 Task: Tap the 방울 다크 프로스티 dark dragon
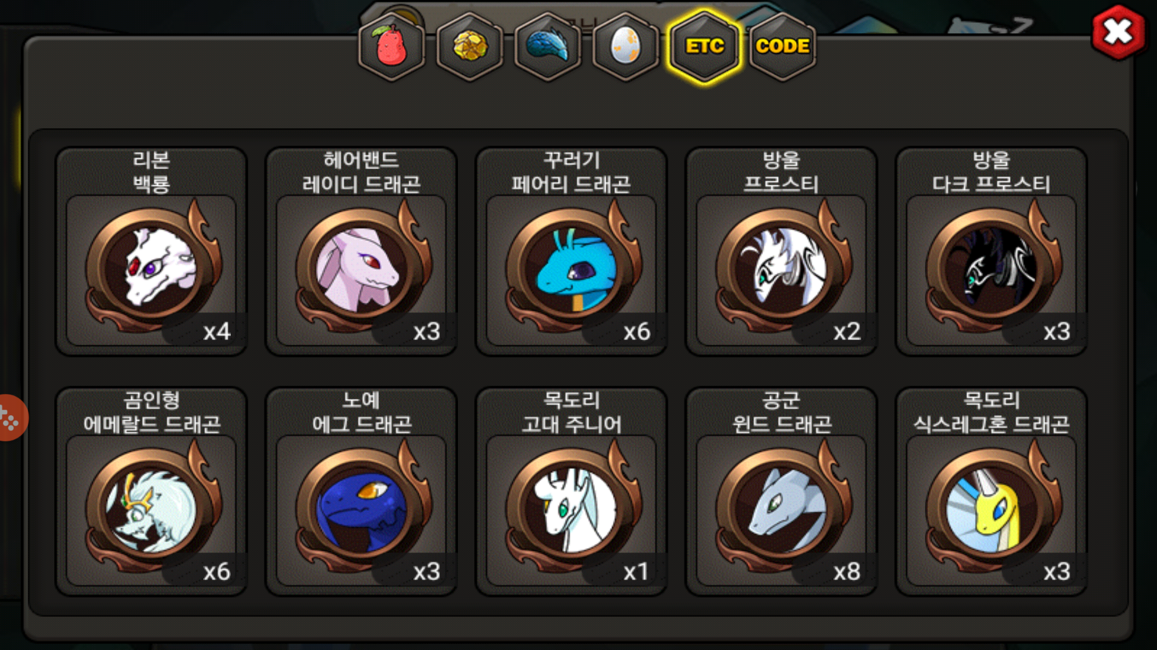tap(991, 252)
